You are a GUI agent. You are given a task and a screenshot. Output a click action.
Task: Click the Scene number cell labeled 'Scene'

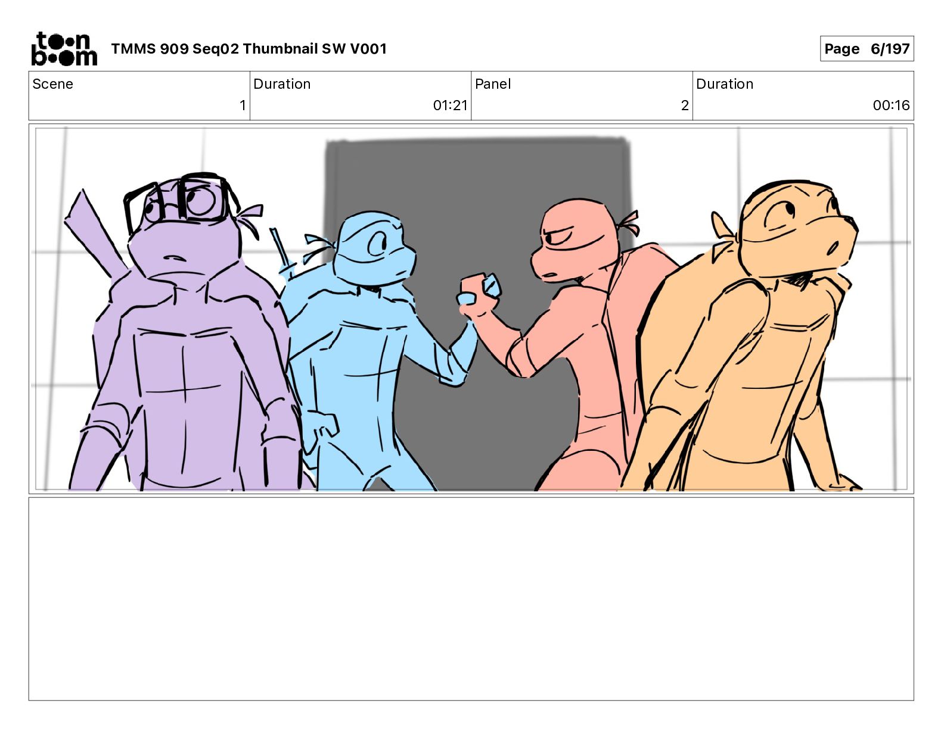(139, 96)
